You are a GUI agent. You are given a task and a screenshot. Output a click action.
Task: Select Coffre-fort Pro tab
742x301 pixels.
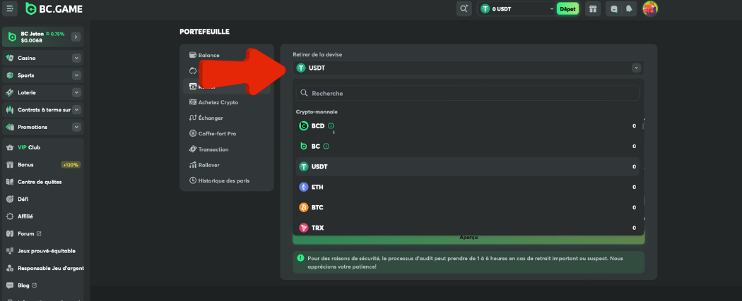[x=227, y=133]
